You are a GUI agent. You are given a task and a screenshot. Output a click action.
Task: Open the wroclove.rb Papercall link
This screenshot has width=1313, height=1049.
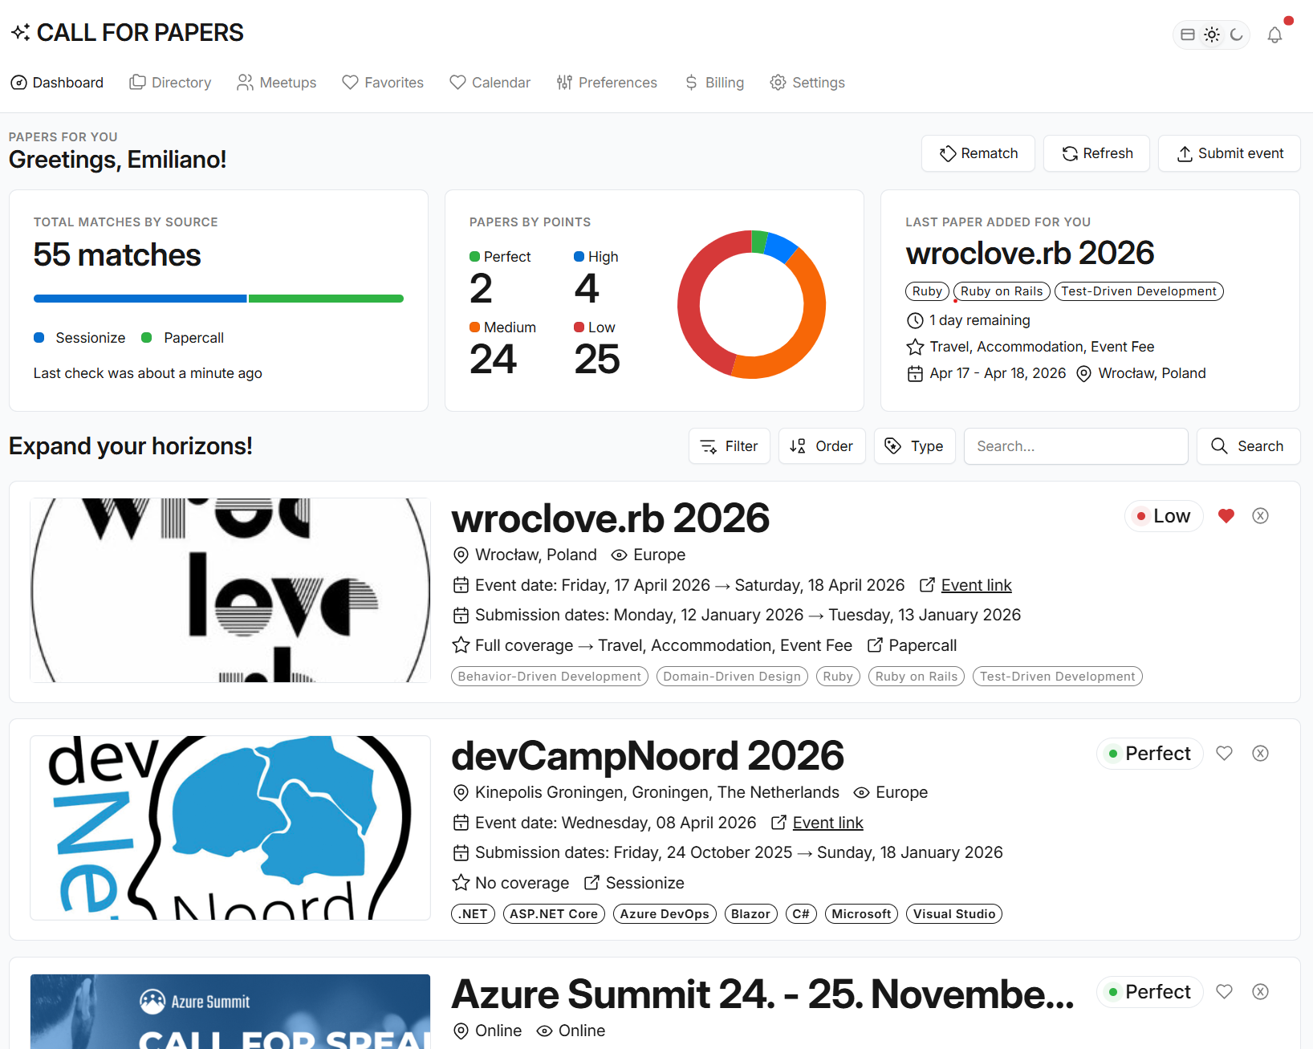click(x=922, y=645)
